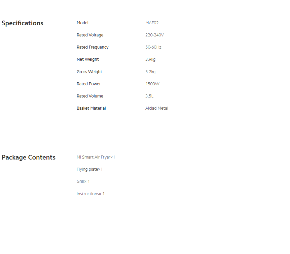Click the Specifications heading
Image resolution: width=290 pixels, height=254 pixels.
click(x=23, y=23)
